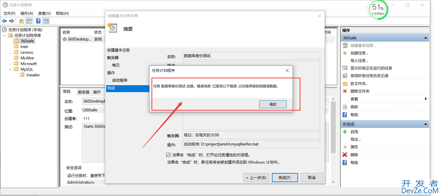This screenshot has height=196, width=441.
Task: Click 导出... in Actions pane
Action: [356, 139]
